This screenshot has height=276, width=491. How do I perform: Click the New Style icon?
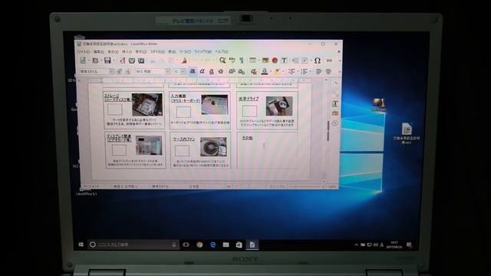point(128,71)
